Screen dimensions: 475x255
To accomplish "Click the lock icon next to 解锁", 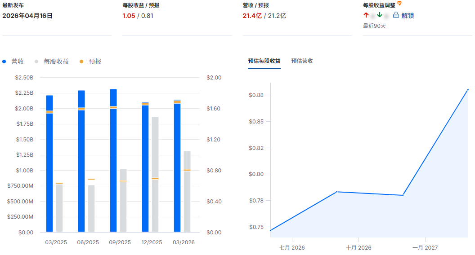I will click(396, 15).
